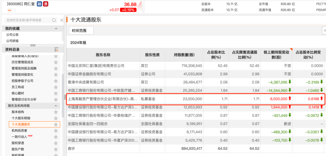Collapse the 我的收藏 section

pos(56,28)
